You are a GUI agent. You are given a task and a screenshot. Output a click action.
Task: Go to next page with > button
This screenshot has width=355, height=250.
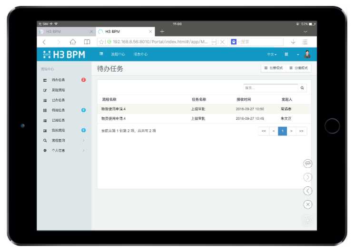(291, 131)
